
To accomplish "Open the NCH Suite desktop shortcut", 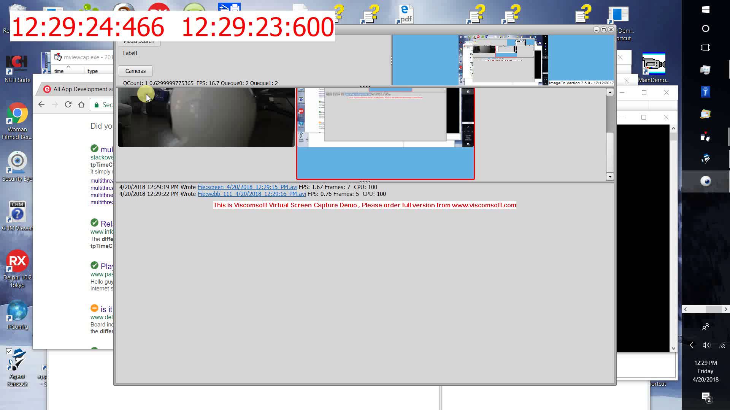I will tap(17, 69).
